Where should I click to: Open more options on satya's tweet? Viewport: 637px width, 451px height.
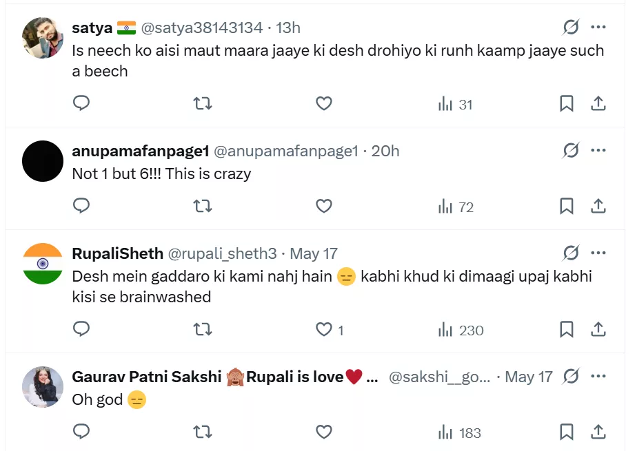click(x=598, y=28)
